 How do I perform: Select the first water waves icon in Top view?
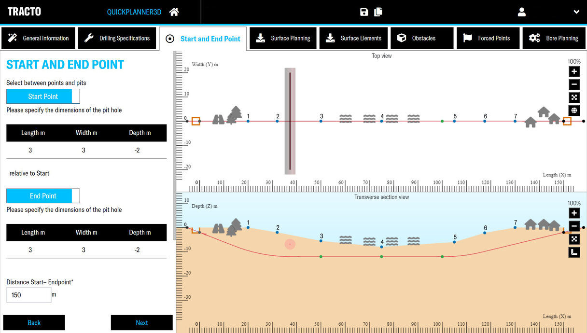tap(345, 118)
